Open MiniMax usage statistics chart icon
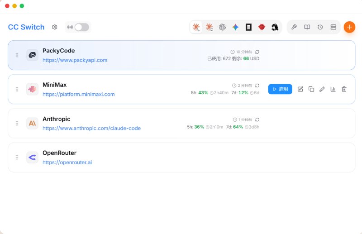 point(333,89)
